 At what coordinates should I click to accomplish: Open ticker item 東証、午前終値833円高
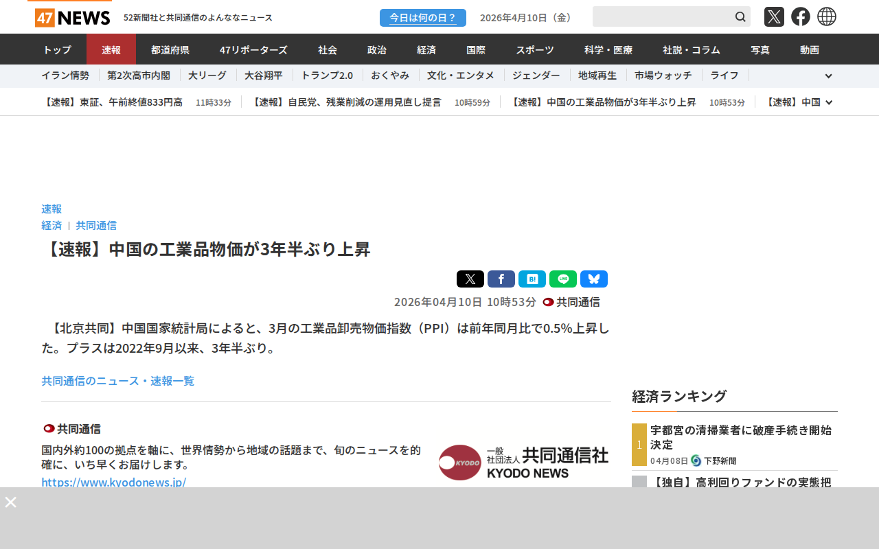[112, 102]
